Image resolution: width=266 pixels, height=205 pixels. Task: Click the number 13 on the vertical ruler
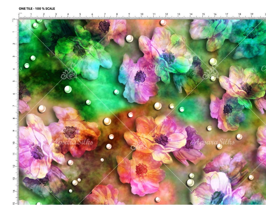[x=14, y=179]
